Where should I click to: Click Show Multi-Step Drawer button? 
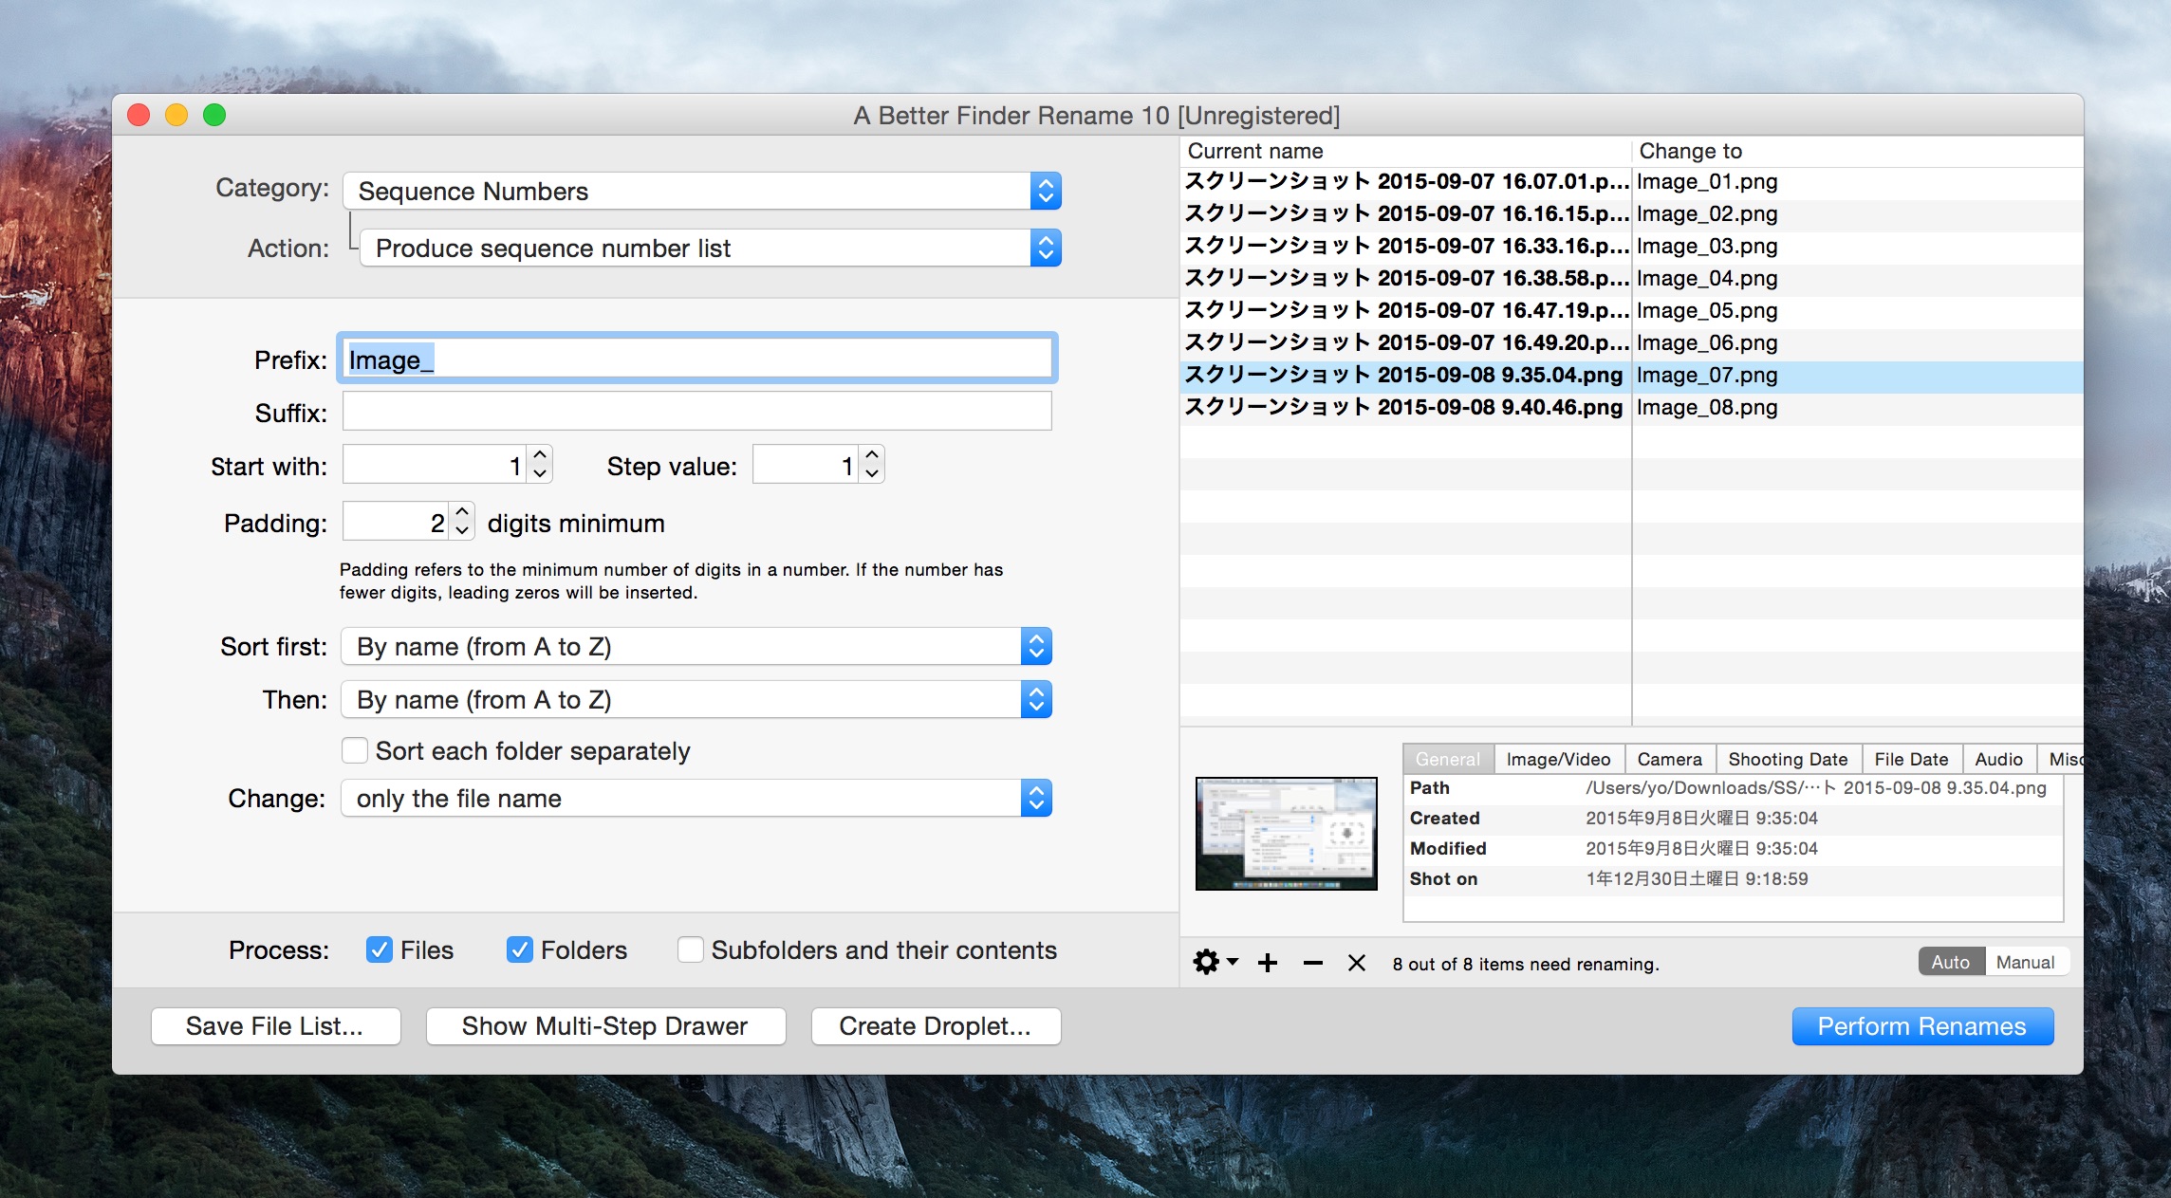point(604,1026)
